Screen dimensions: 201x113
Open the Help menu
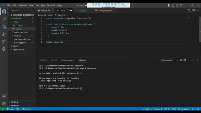(59, 5)
